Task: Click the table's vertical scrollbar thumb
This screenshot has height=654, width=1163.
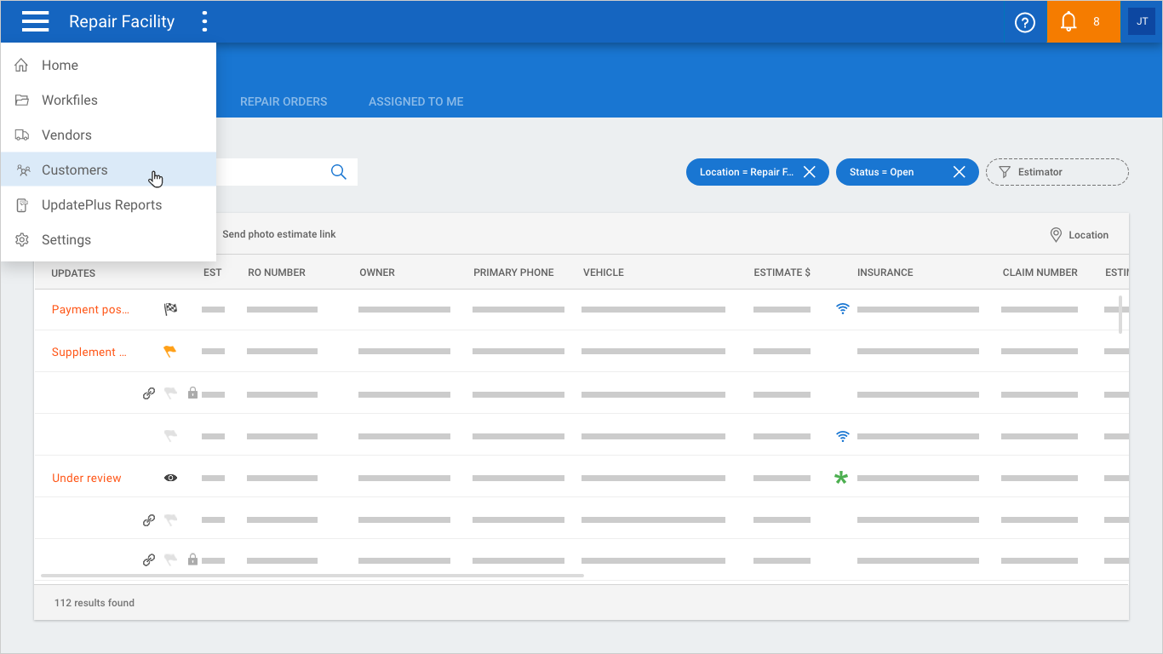Action: click(x=1120, y=314)
